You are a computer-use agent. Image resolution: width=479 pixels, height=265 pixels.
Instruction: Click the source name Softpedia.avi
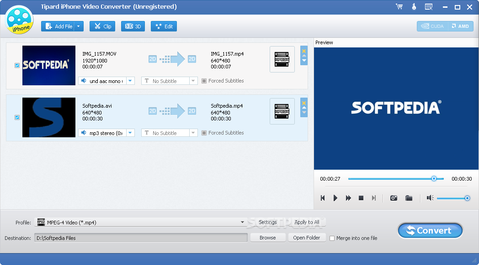(x=97, y=106)
